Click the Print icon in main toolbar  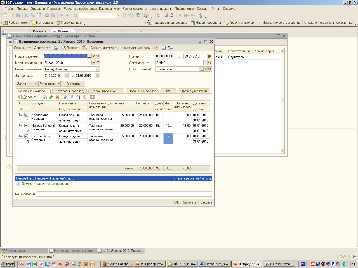47,15
